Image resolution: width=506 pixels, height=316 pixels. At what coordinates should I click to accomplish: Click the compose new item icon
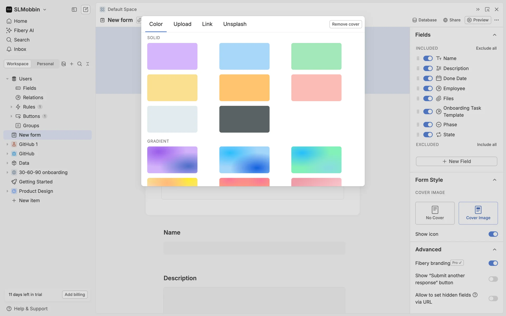click(86, 9)
